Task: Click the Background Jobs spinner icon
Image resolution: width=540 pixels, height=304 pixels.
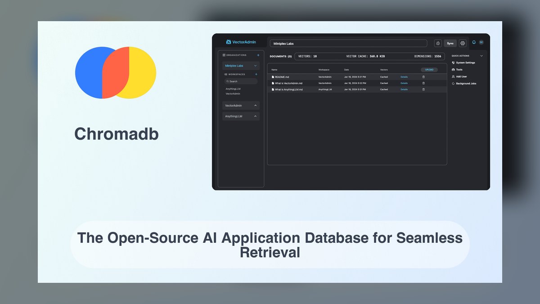Action: click(453, 84)
